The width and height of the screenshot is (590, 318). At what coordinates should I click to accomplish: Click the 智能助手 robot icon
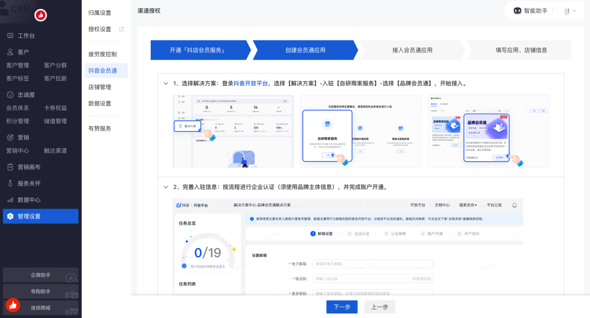point(517,11)
